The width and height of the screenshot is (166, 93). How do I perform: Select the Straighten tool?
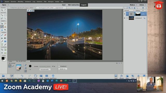(5, 53)
